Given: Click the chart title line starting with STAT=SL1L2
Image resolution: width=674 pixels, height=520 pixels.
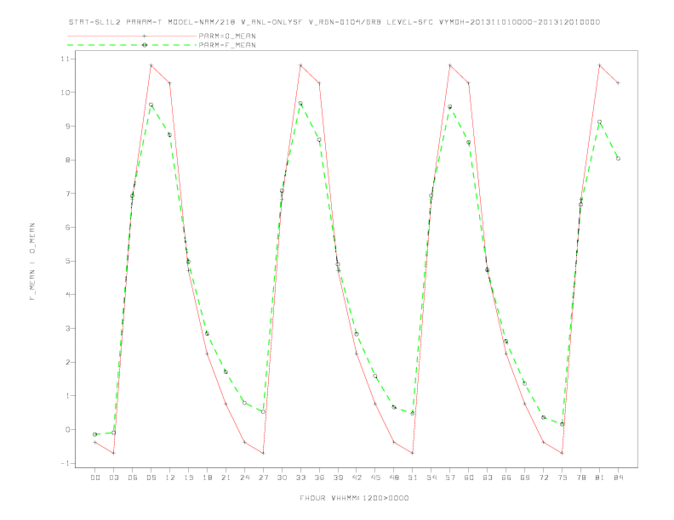Looking at the screenshot, I should coord(334,22).
